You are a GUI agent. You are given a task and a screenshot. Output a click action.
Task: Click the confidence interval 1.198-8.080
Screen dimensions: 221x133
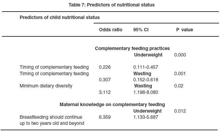click(x=146, y=92)
